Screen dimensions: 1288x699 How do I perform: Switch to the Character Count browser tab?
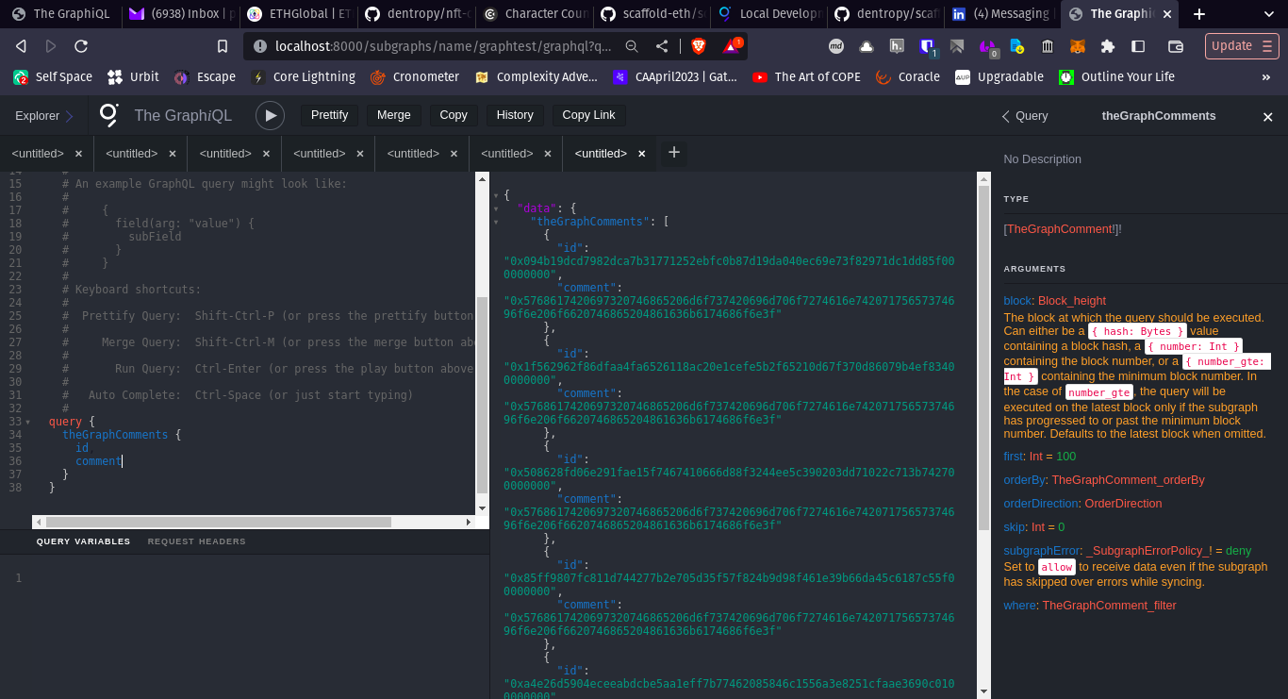click(x=534, y=14)
